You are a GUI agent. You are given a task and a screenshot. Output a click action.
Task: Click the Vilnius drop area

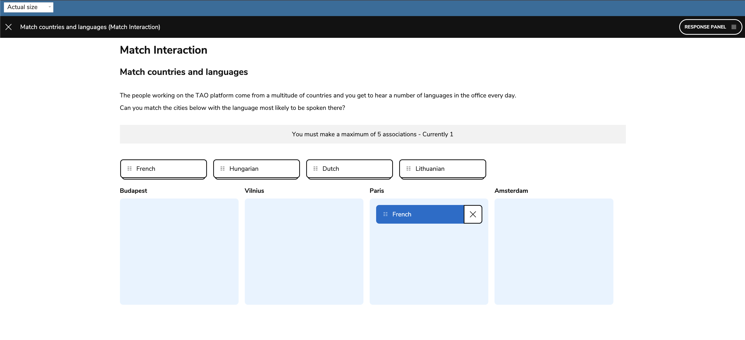[x=304, y=251]
